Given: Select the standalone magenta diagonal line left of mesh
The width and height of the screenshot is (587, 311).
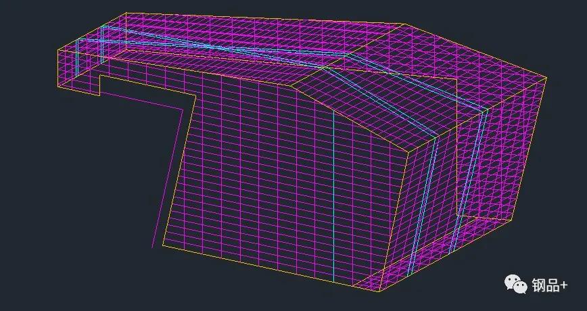Looking at the screenshot, I should (x=167, y=179).
